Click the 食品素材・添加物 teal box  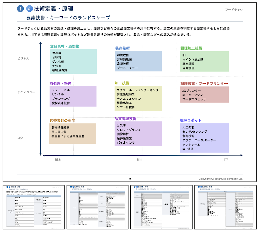[73, 61]
